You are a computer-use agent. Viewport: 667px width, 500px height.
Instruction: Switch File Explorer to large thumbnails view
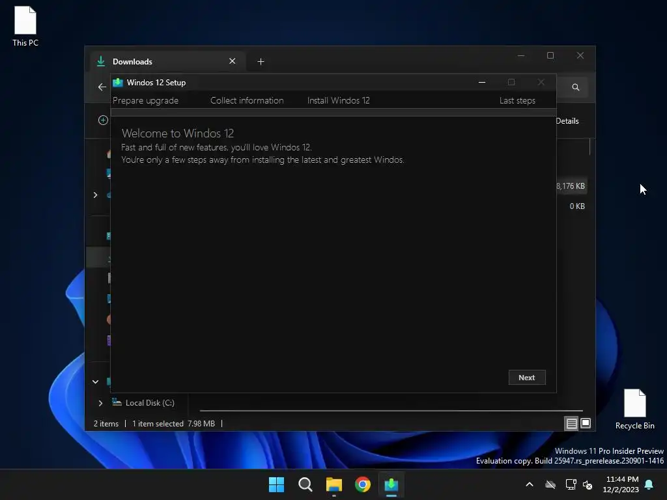pyautogui.click(x=586, y=423)
